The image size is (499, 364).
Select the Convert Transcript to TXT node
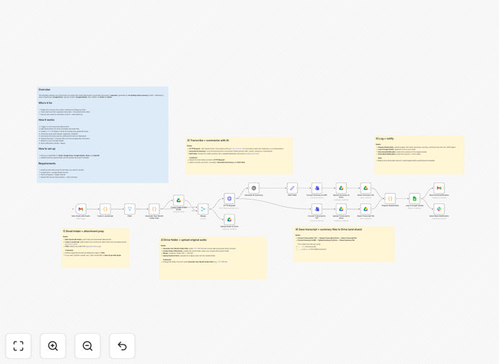coord(317,209)
